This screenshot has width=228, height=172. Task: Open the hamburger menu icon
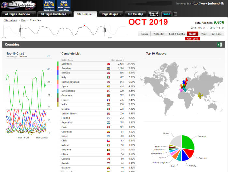pyautogui.click(x=175, y=14)
